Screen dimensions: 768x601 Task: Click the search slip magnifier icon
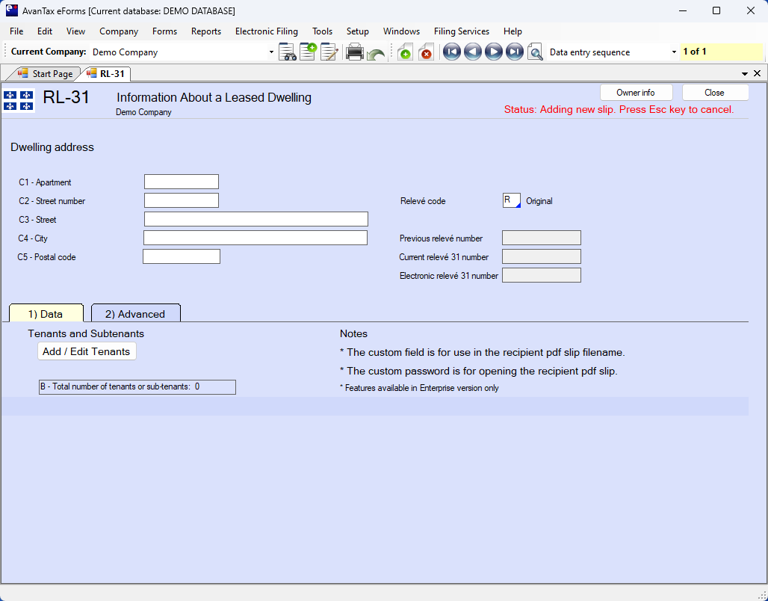click(535, 52)
